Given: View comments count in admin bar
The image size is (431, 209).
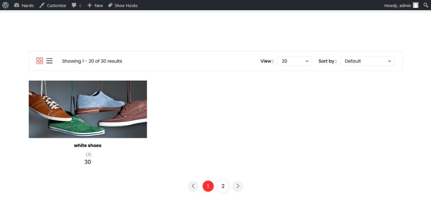Looking at the screenshot, I should pos(76,5).
